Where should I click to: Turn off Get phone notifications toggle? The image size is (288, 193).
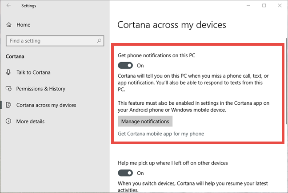pyautogui.click(x=125, y=65)
